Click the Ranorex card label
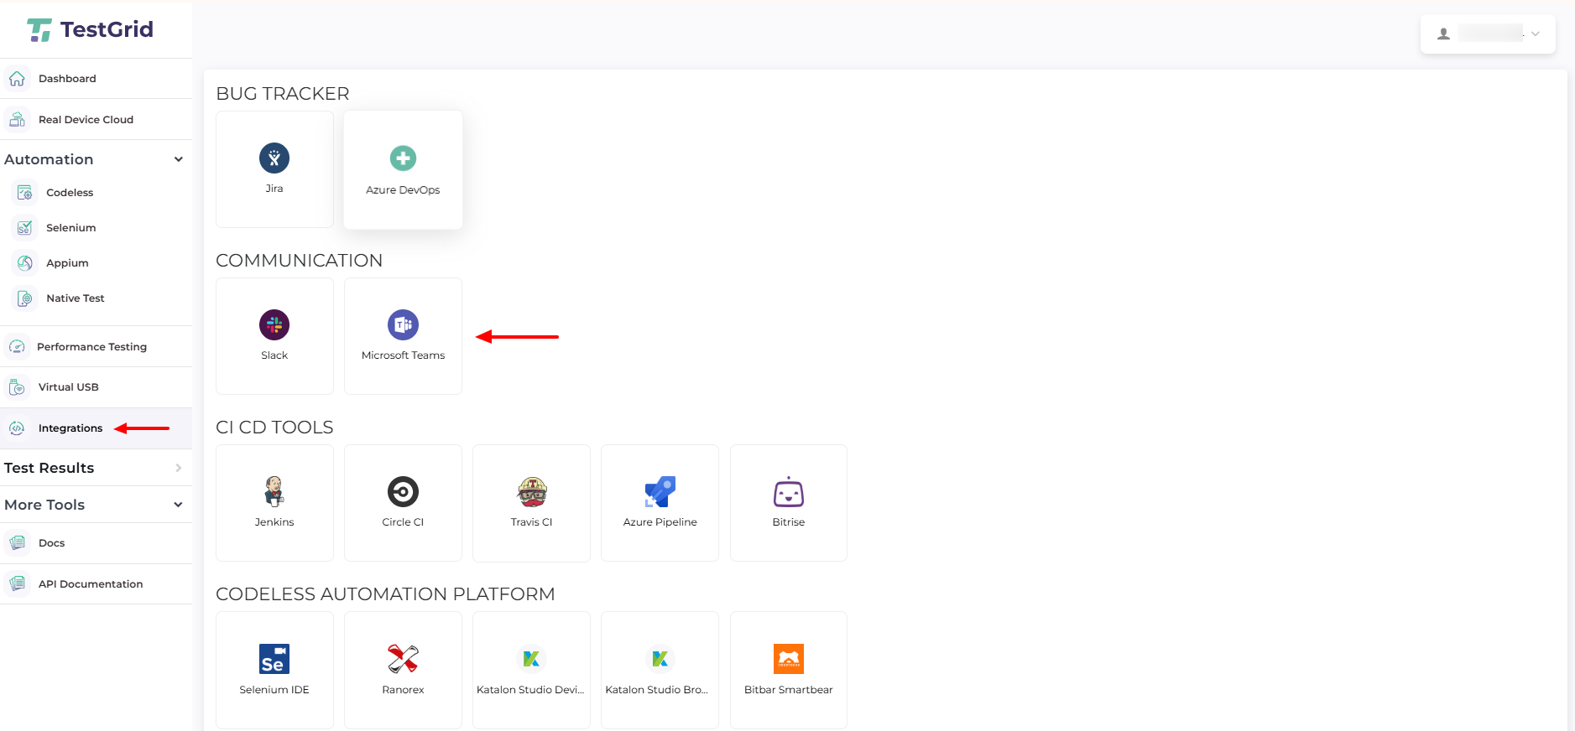The image size is (1575, 731). (403, 690)
